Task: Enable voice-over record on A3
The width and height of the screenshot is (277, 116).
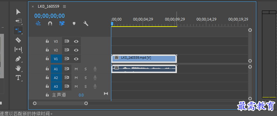Action: pos(95,87)
